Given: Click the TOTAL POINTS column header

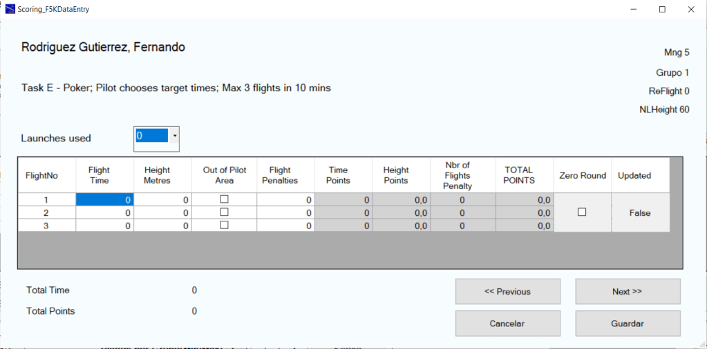Looking at the screenshot, I should (519, 175).
